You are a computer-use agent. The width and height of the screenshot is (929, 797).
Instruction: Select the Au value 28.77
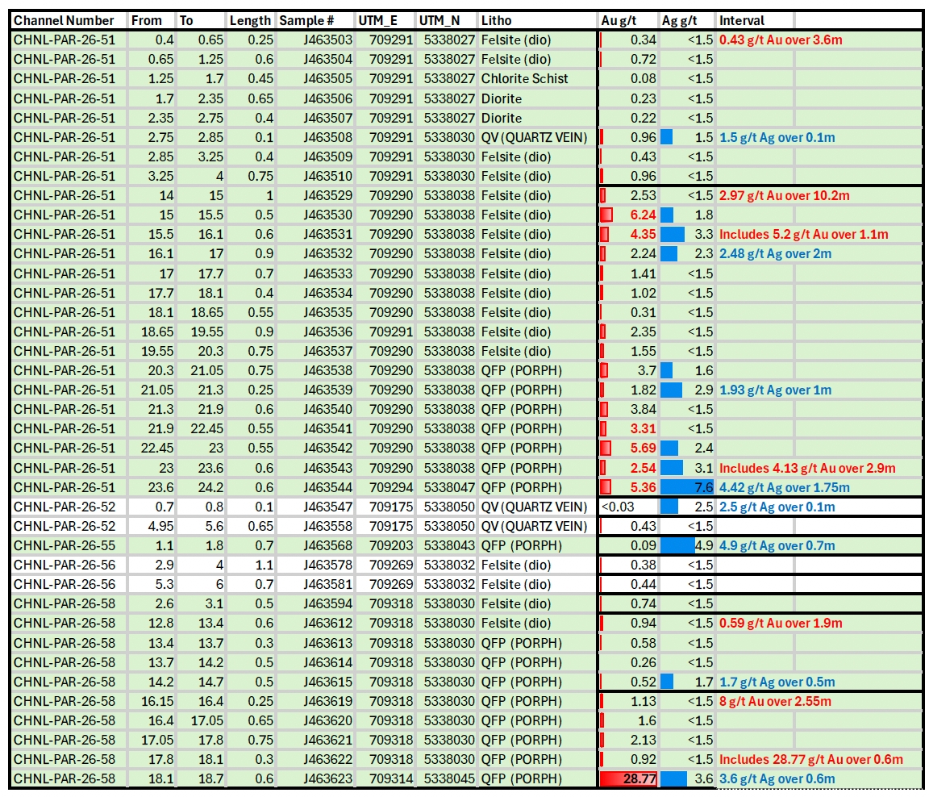[639, 779]
